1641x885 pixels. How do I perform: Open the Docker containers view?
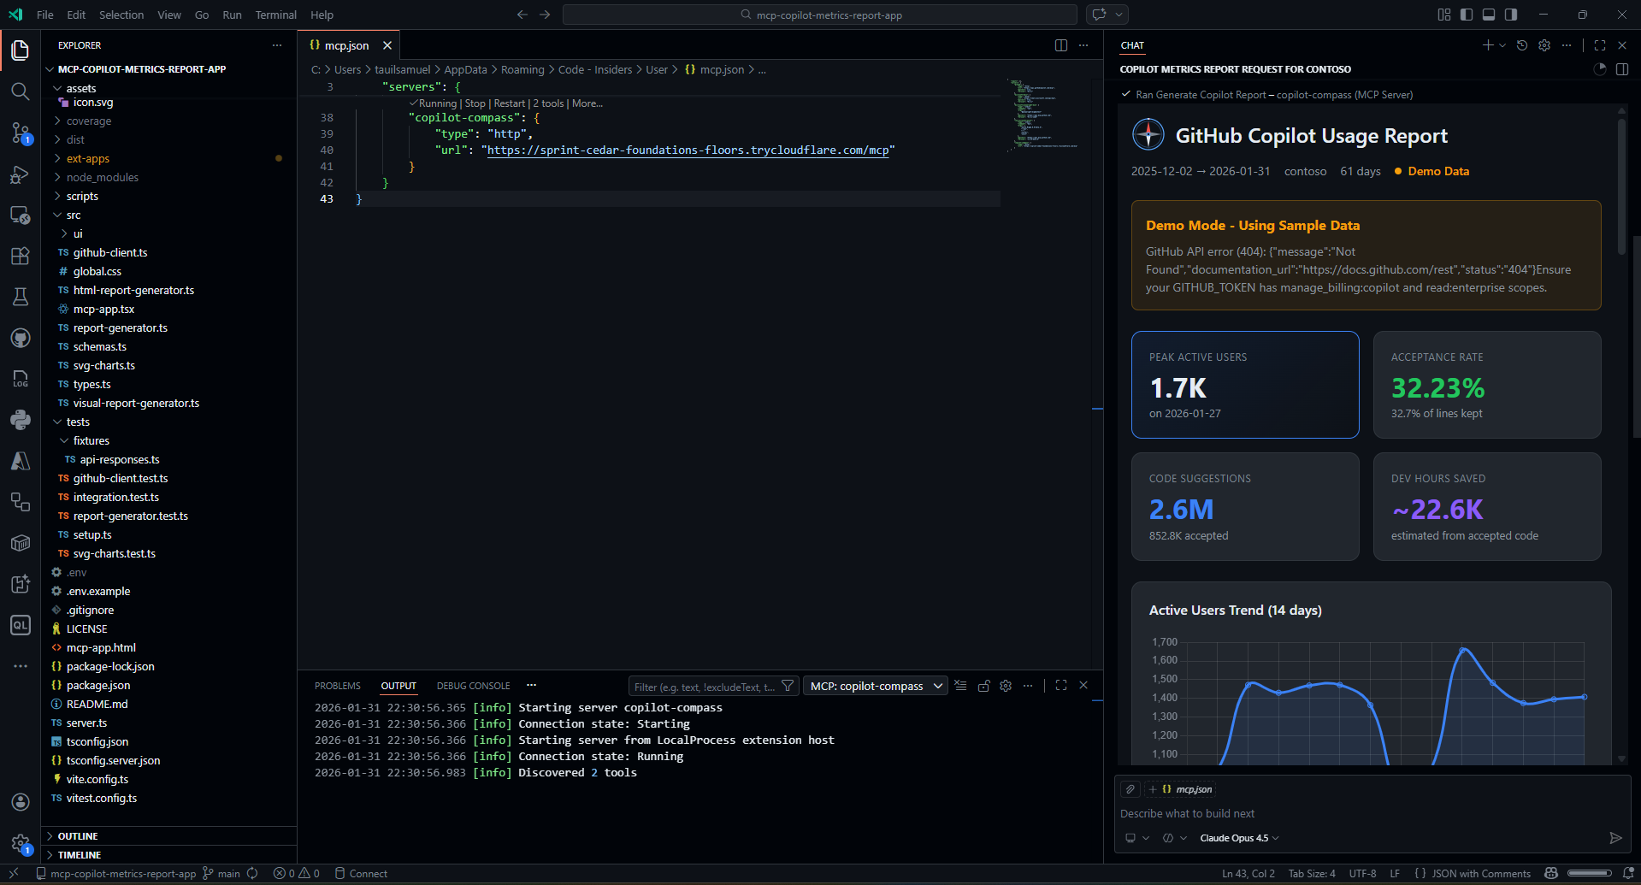pyautogui.click(x=21, y=542)
